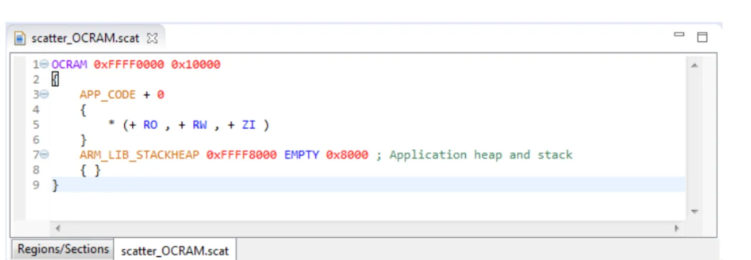Minimize the editor view
The image size is (751, 260).
tap(679, 34)
